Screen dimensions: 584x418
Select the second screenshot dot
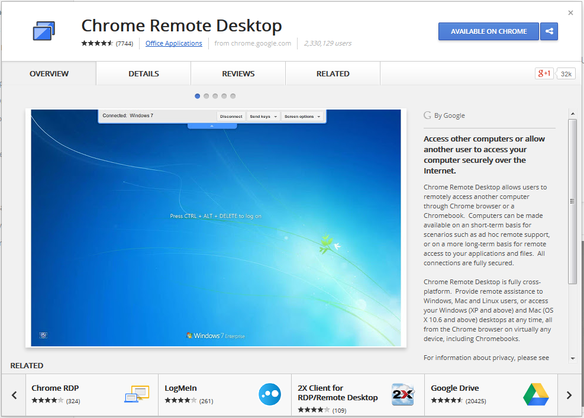click(x=207, y=96)
